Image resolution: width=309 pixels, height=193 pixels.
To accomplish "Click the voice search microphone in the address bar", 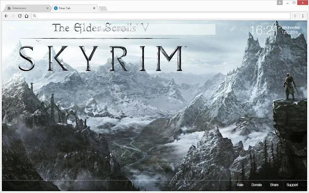I will point(295,16).
